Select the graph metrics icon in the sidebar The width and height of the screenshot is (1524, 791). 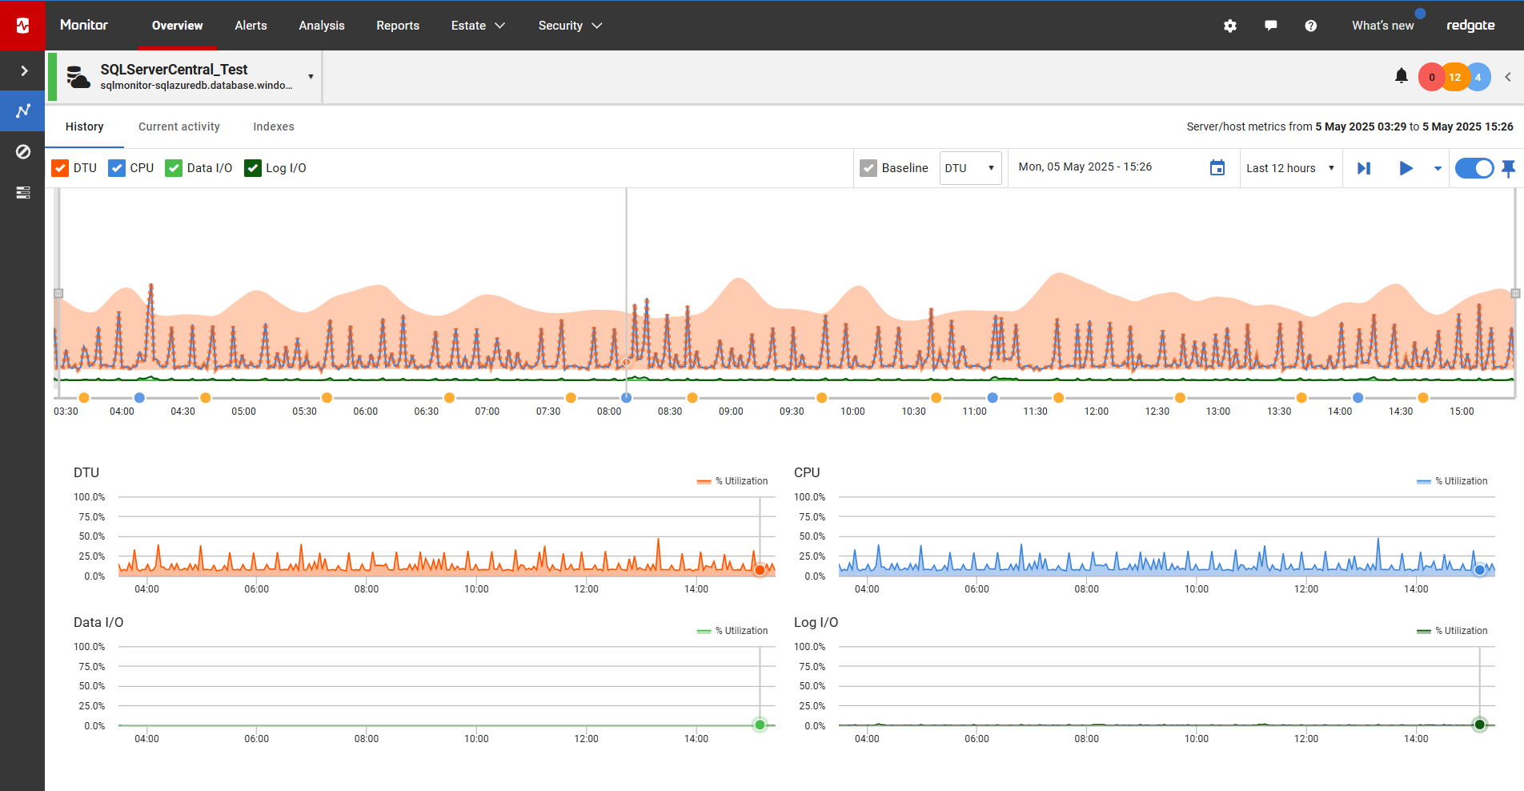[22, 110]
